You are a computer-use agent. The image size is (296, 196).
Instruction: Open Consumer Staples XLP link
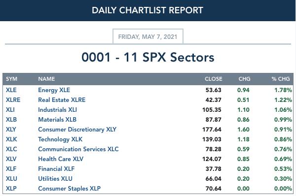[69, 189]
